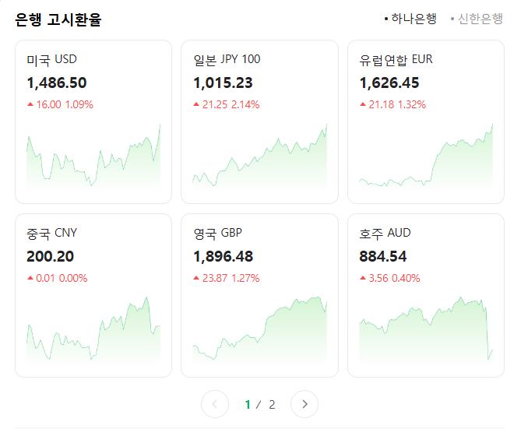Switch to 신한은행 bank rates
This screenshot has width=514, height=436.
[477, 19]
